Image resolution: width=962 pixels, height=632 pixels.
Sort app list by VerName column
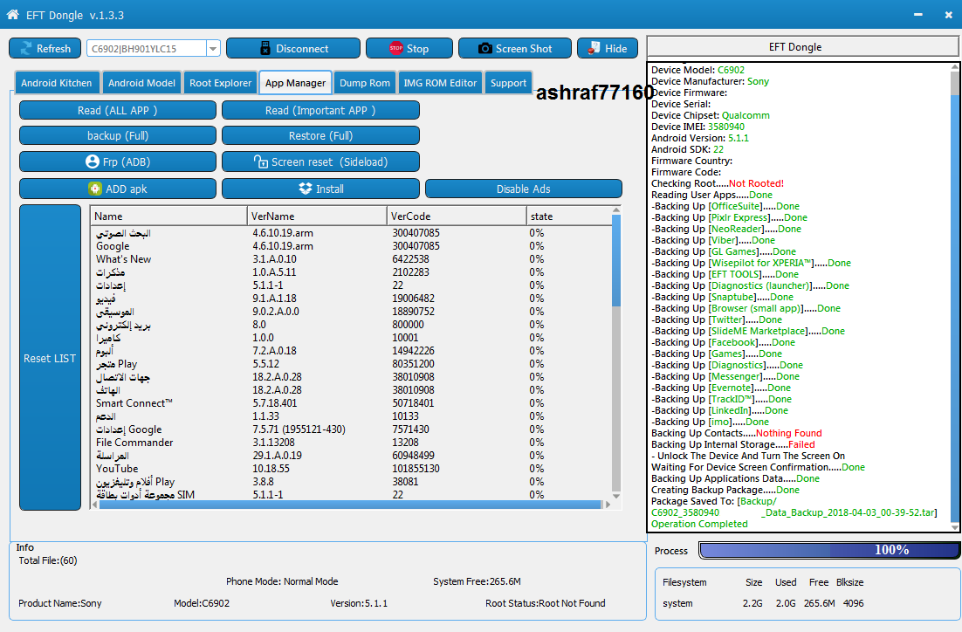[317, 216]
